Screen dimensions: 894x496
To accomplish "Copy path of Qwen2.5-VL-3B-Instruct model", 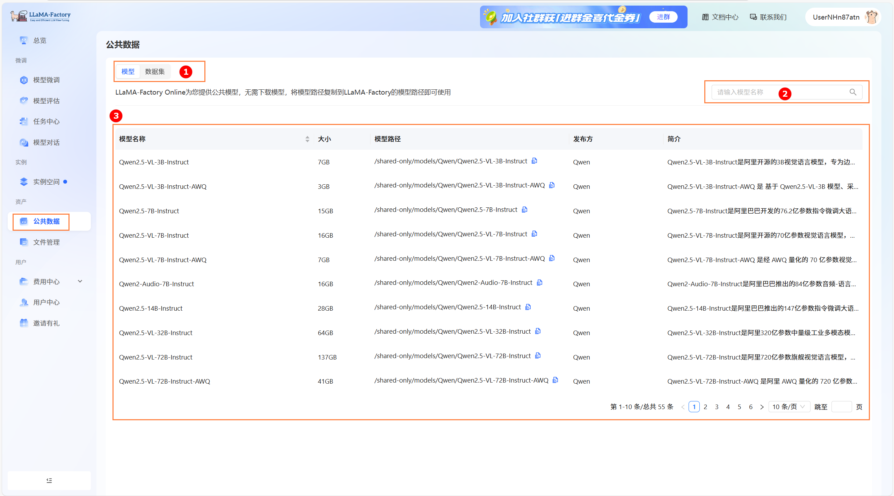I will (x=534, y=161).
